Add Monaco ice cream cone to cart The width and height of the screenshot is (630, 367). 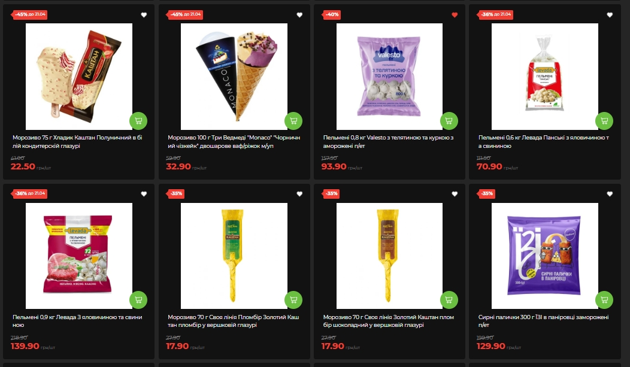coord(293,120)
